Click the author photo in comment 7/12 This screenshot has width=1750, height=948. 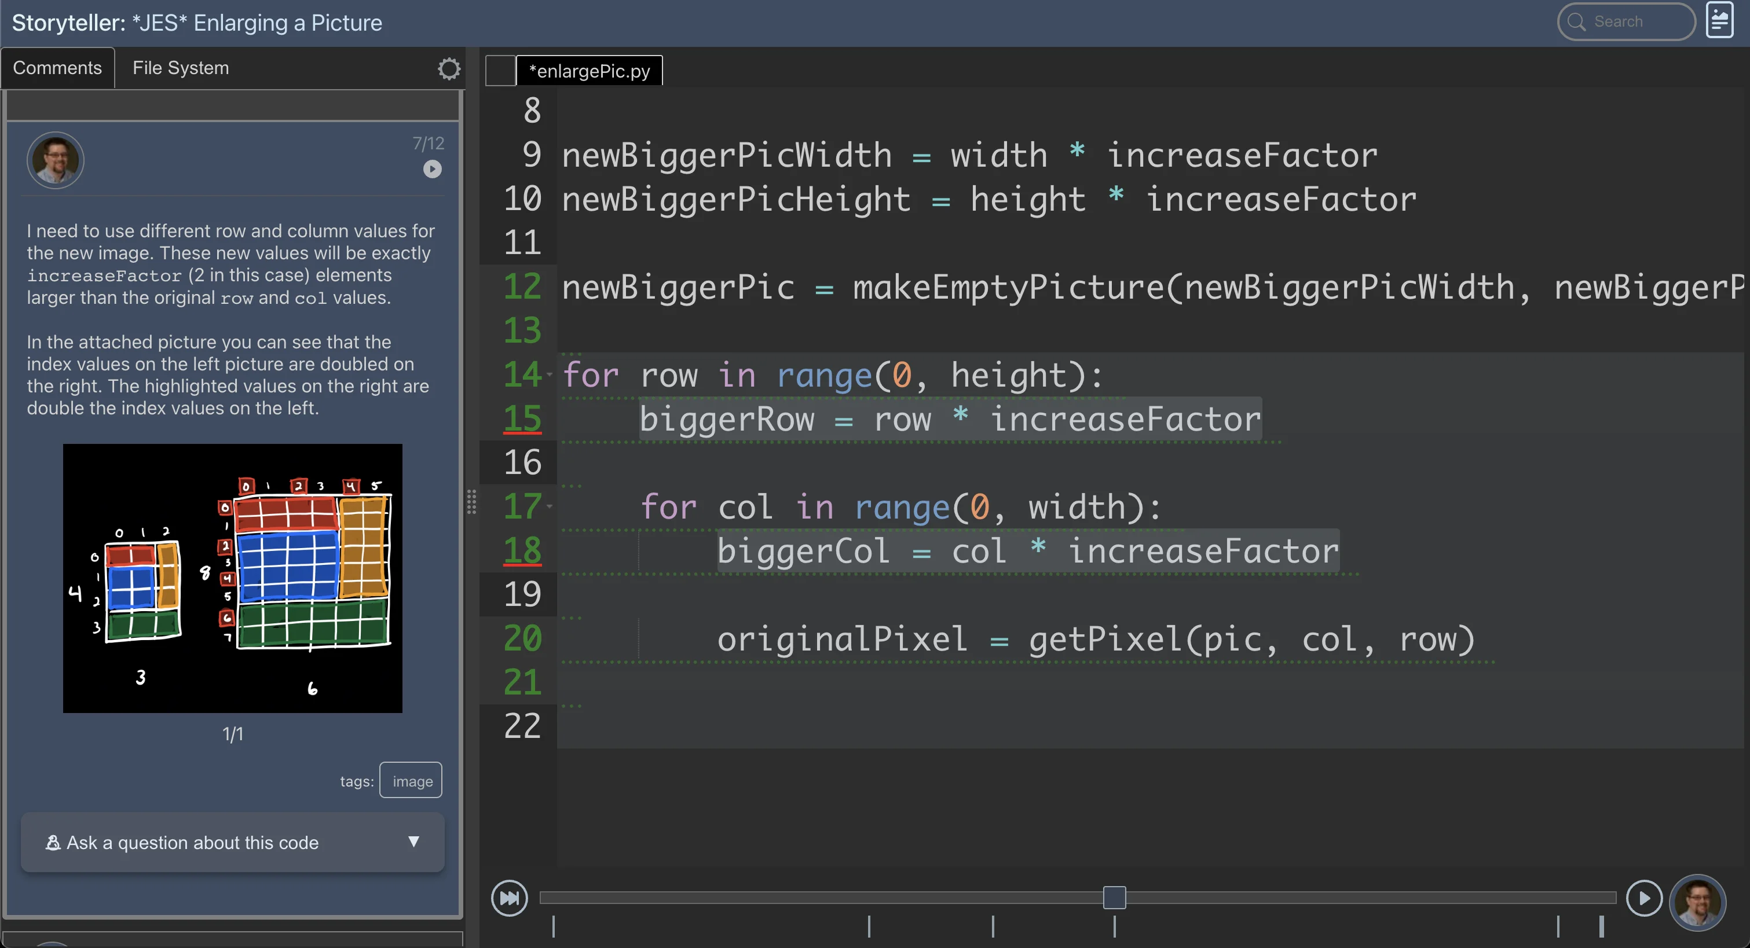(56, 160)
